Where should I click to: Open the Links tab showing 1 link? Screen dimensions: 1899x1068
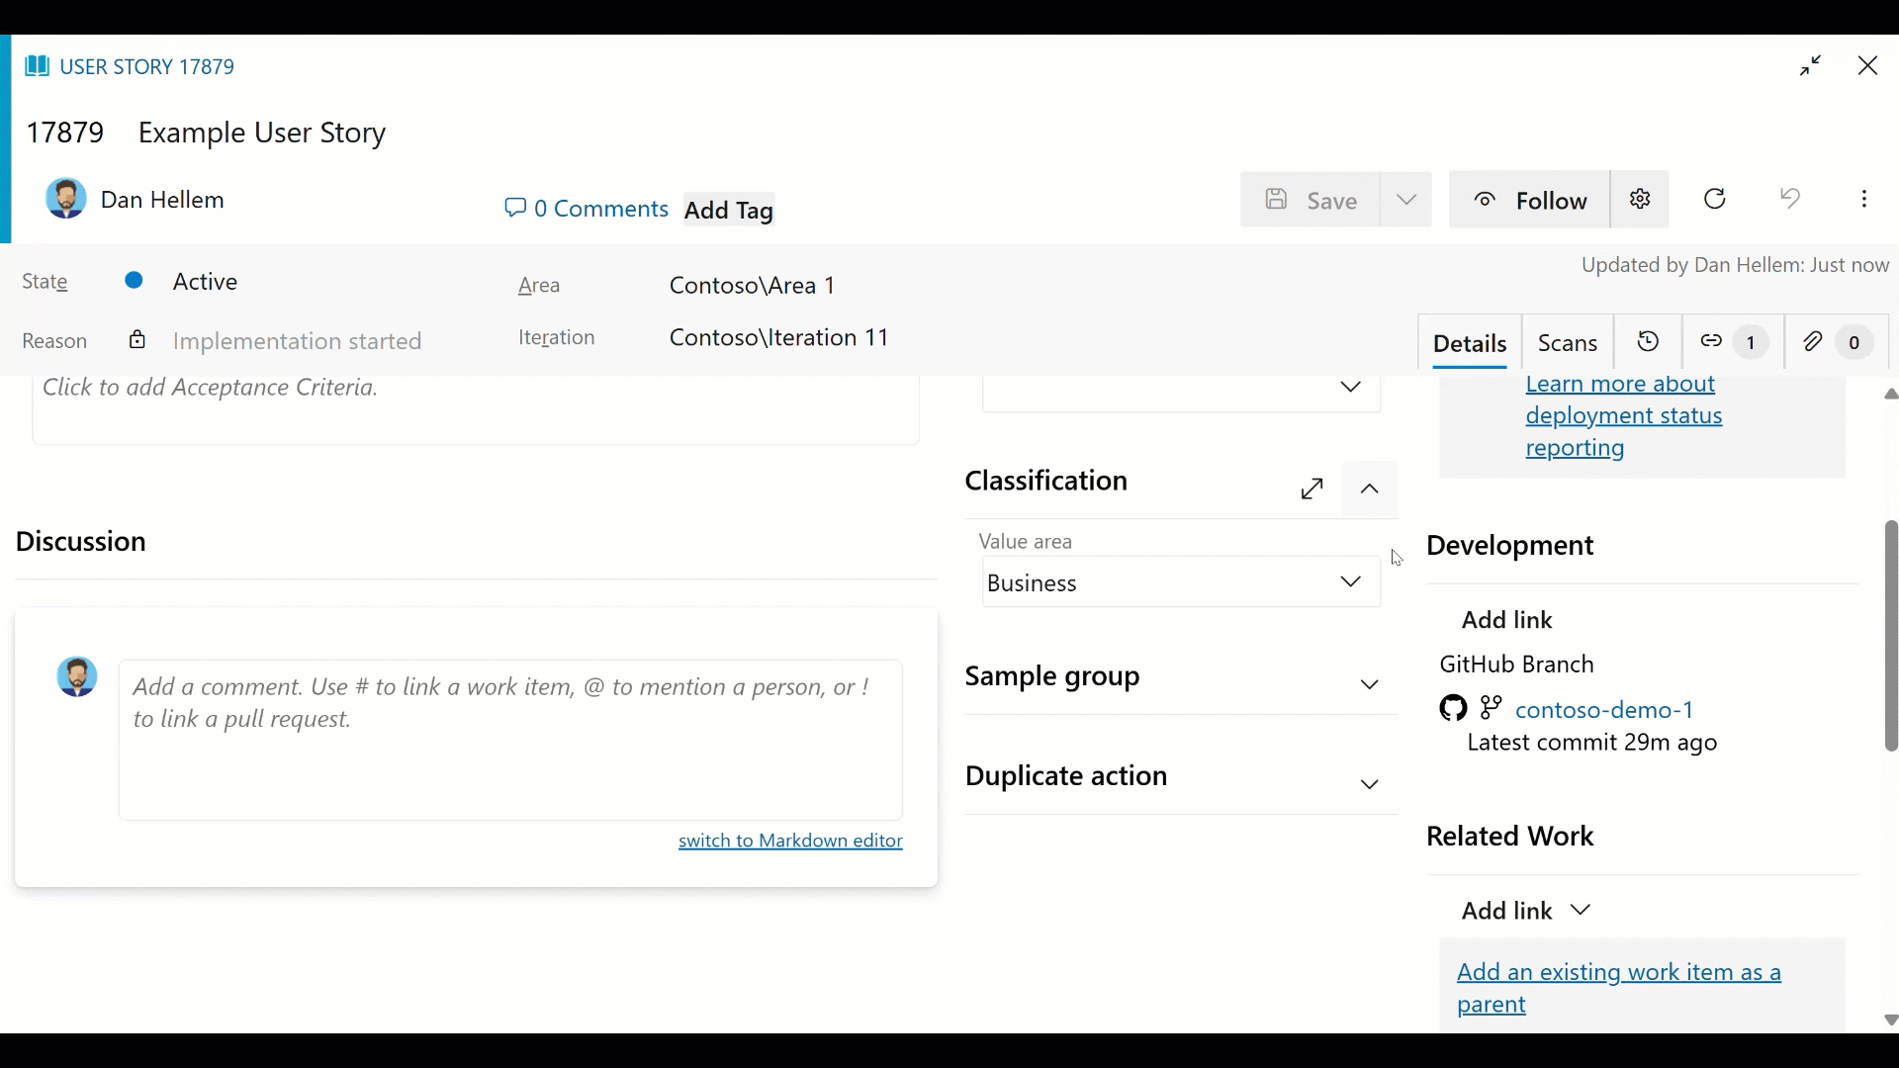pyautogui.click(x=1731, y=341)
